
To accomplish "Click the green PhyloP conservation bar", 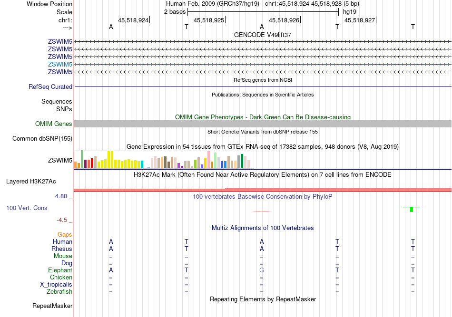I will pyautogui.click(x=412, y=209).
